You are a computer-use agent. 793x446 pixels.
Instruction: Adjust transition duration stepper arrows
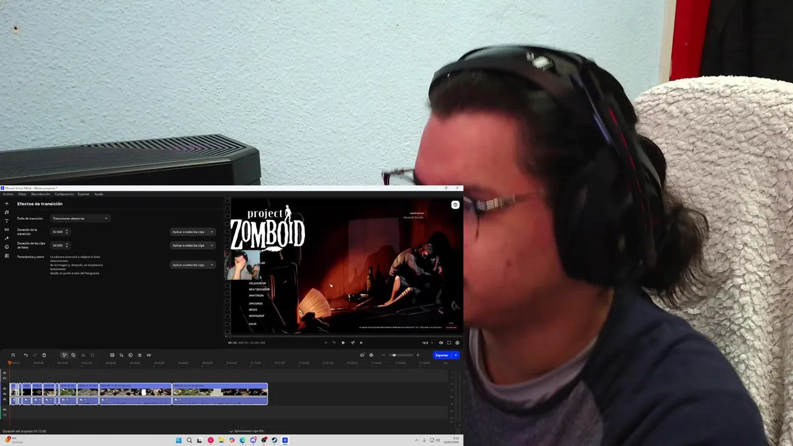click(66, 232)
